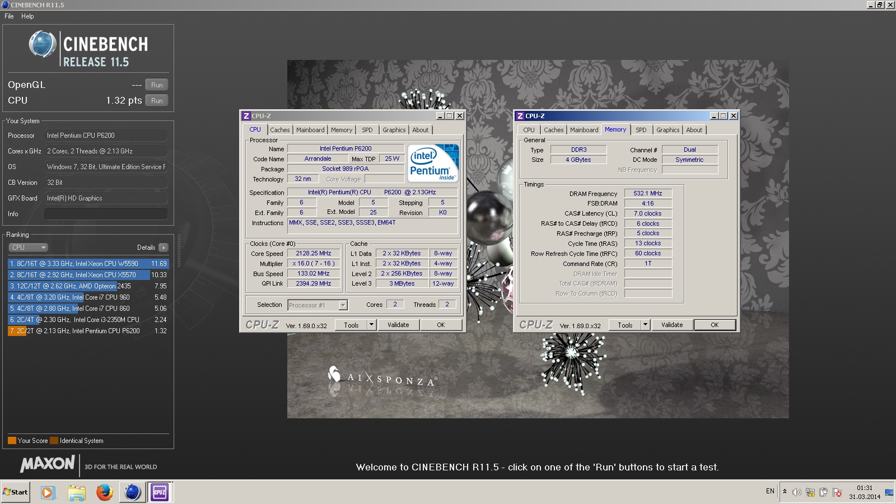Open Tools dropdown arrow in left CPU-Z

[x=371, y=325]
